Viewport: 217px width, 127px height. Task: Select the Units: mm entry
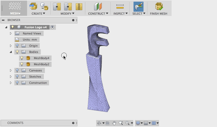(30, 40)
